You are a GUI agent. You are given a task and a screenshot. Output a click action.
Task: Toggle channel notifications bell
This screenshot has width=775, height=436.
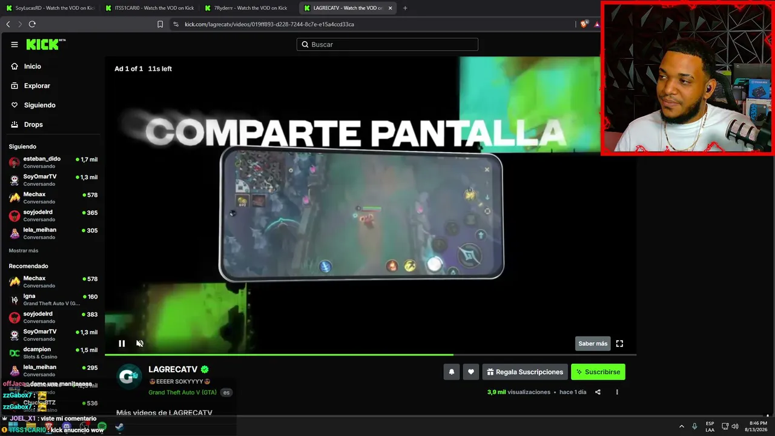tap(451, 372)
